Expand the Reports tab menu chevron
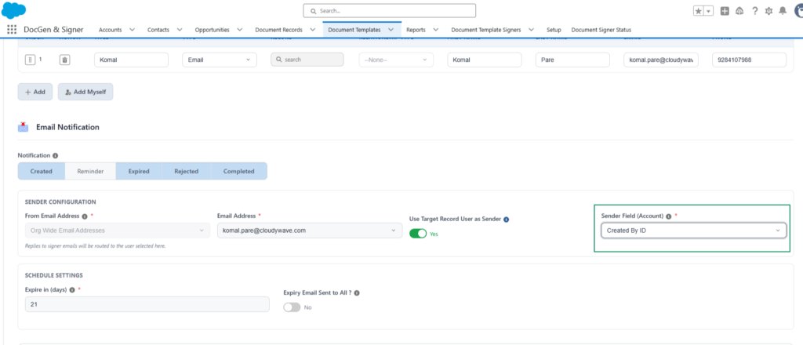803x345 pixels. pos(435,30)
